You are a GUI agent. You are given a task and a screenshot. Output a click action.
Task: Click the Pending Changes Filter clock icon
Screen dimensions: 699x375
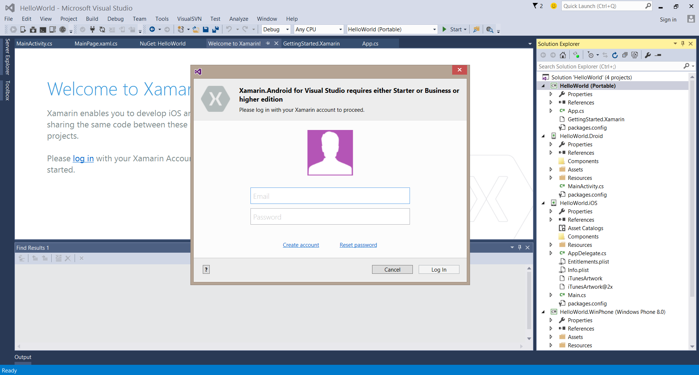[x=591, y=55]
